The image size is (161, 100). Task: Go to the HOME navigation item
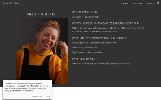tap(125, 3)
